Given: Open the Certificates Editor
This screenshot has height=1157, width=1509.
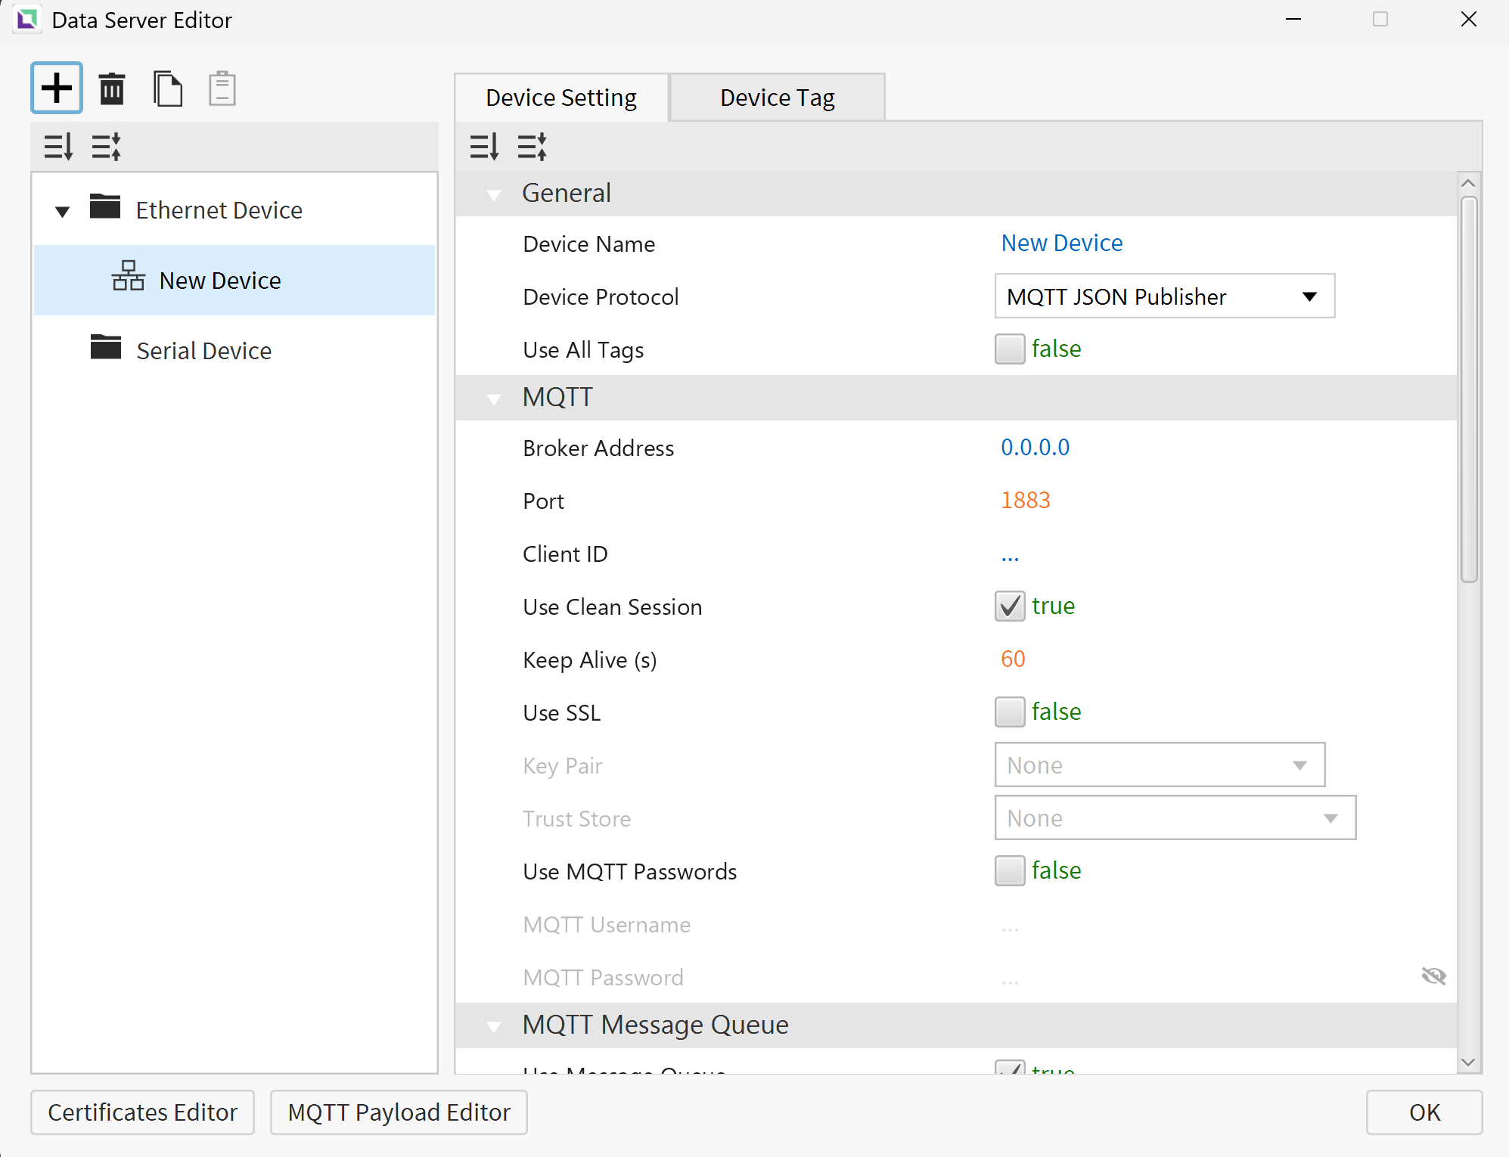Looking at the screenshot, I should [142, 1112].
